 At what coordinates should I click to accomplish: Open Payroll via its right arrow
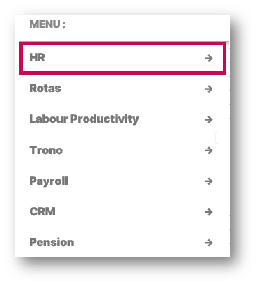tap(208, 181)
